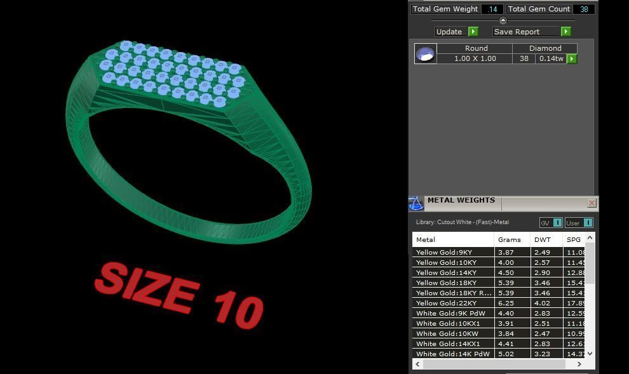Click the 2.90 DWT value
Screen dimensions: 629x374
(542, 272)
